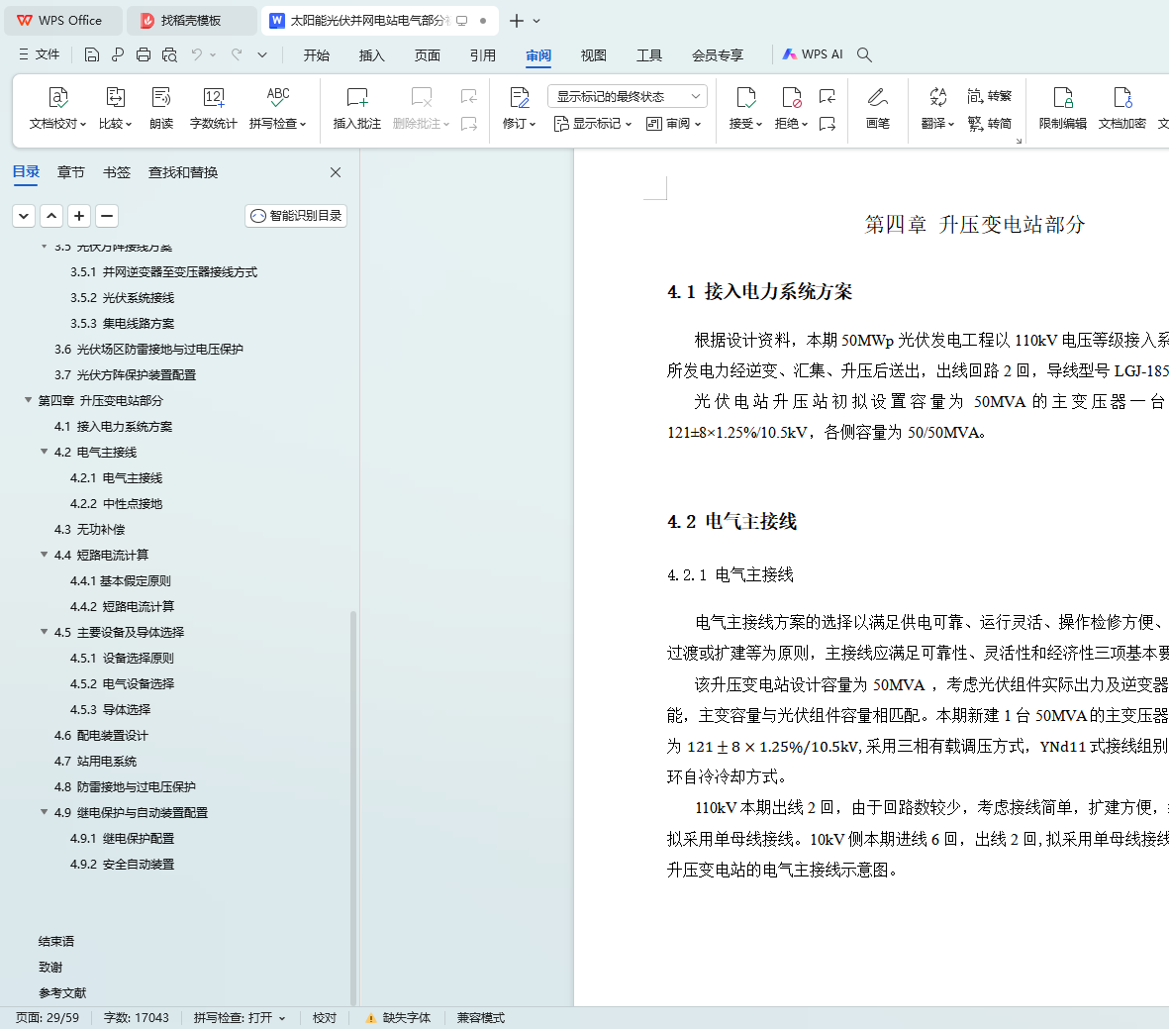Switch to the 插入 ribbon tab

point(371,55)
